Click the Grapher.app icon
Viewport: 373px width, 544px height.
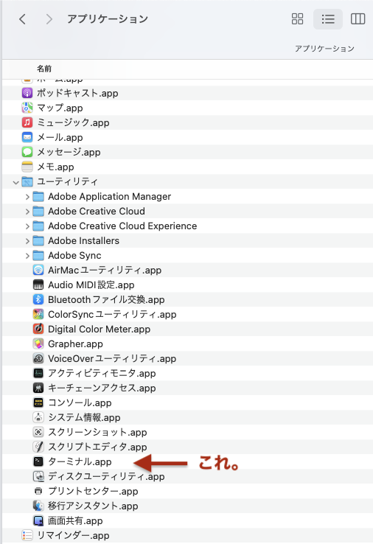pyautogui.click(x=38, y=344)
